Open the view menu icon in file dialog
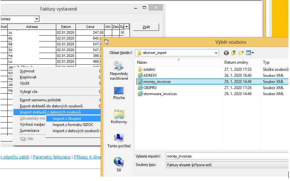The image size is (290, 181). [x=250, y=53]
